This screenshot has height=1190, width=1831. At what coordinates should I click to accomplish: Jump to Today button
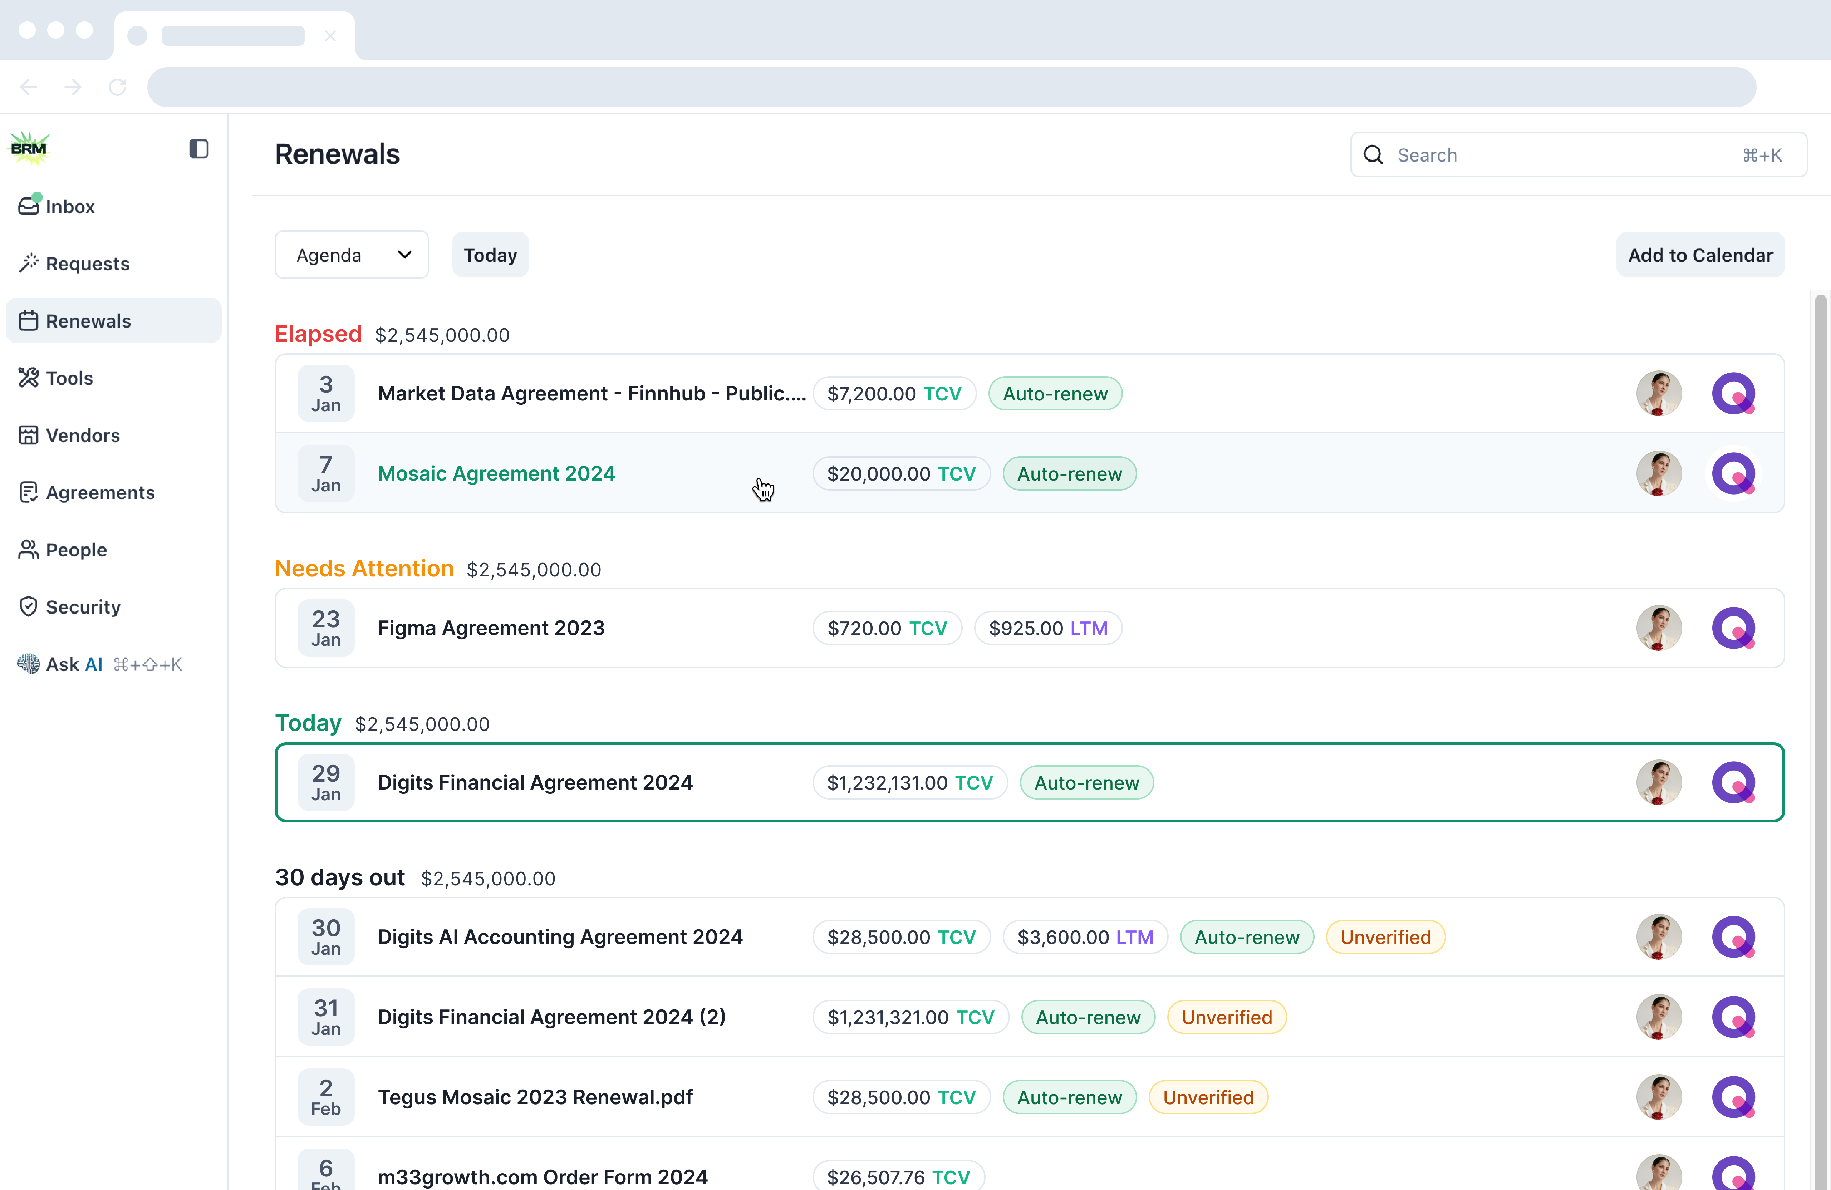[x=490, y=255]
